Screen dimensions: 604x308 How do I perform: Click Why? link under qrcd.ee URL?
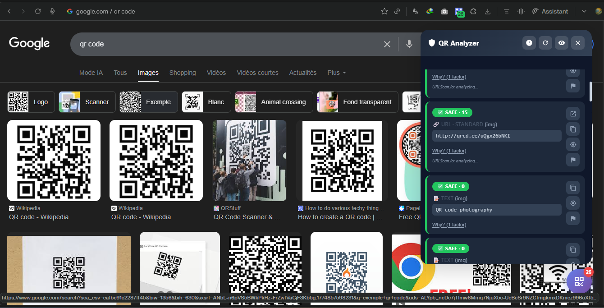[449, 151]
